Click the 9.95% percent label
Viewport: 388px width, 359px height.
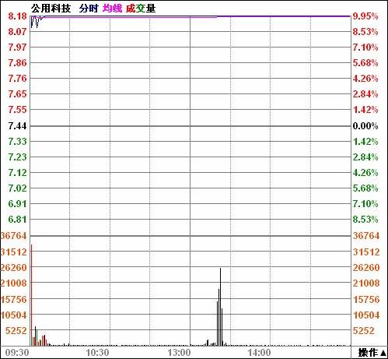tap(365, 16)
